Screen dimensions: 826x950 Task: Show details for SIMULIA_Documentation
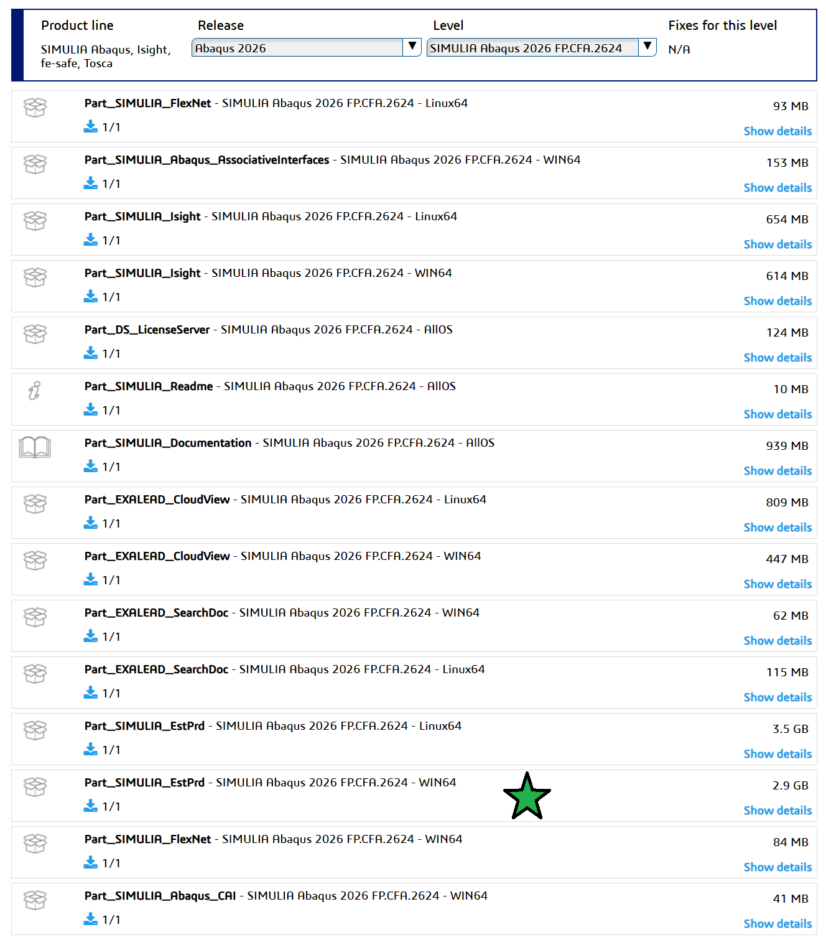(777, 471)
